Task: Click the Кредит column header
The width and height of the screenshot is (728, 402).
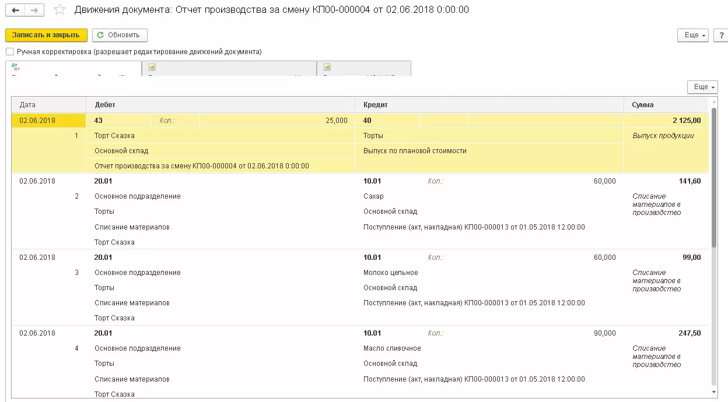Action: click(489, 105)
